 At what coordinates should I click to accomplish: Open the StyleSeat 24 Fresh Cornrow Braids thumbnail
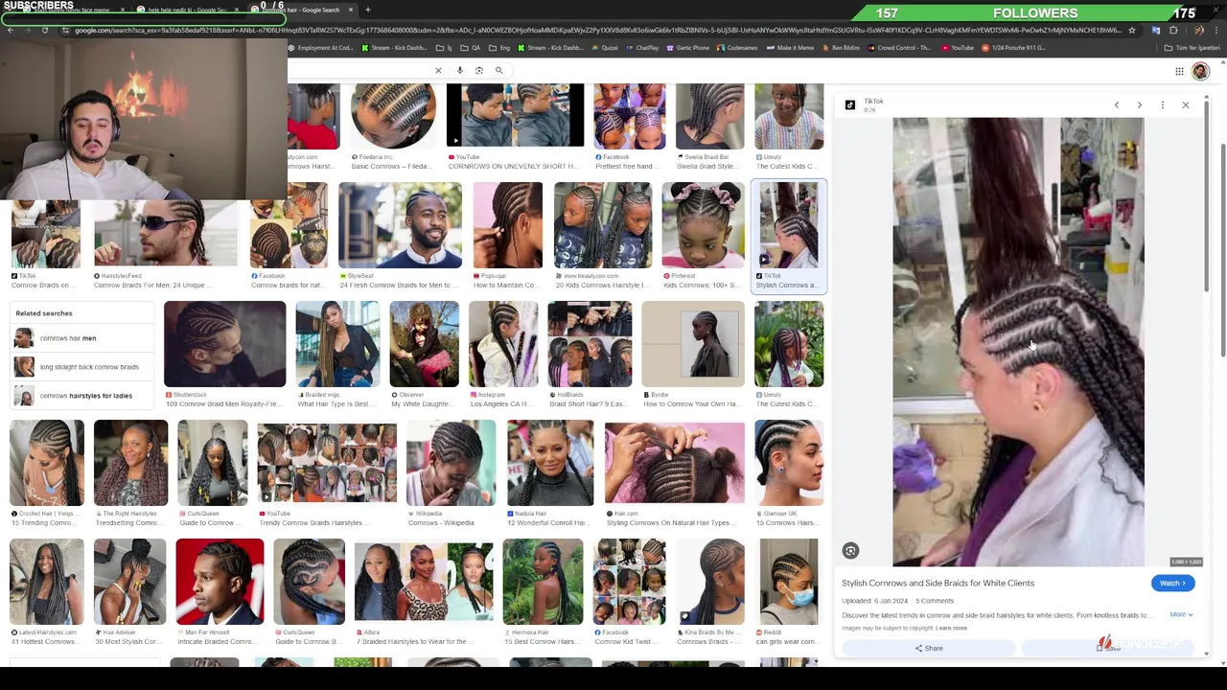400,224
